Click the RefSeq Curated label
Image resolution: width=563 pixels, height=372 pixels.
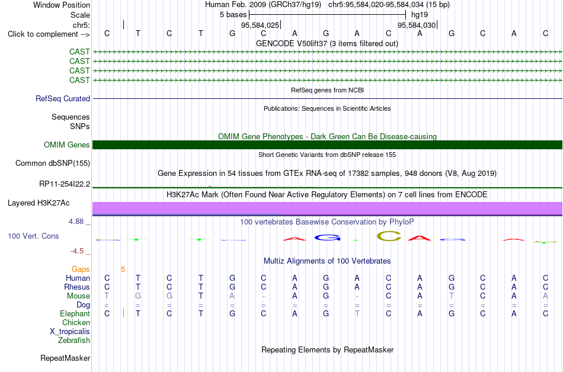pyautogui.click(x=63, y=99)
